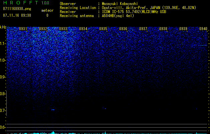Click the filename 0711160930.png
210x134 pixels.
click(x=17, y=9)
